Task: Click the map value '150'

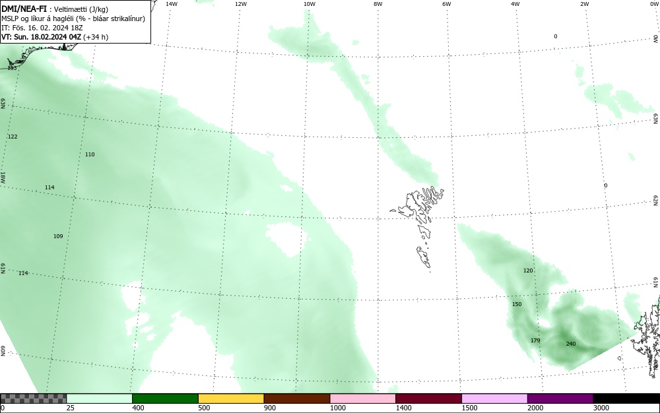Action: tap(517, 304)
